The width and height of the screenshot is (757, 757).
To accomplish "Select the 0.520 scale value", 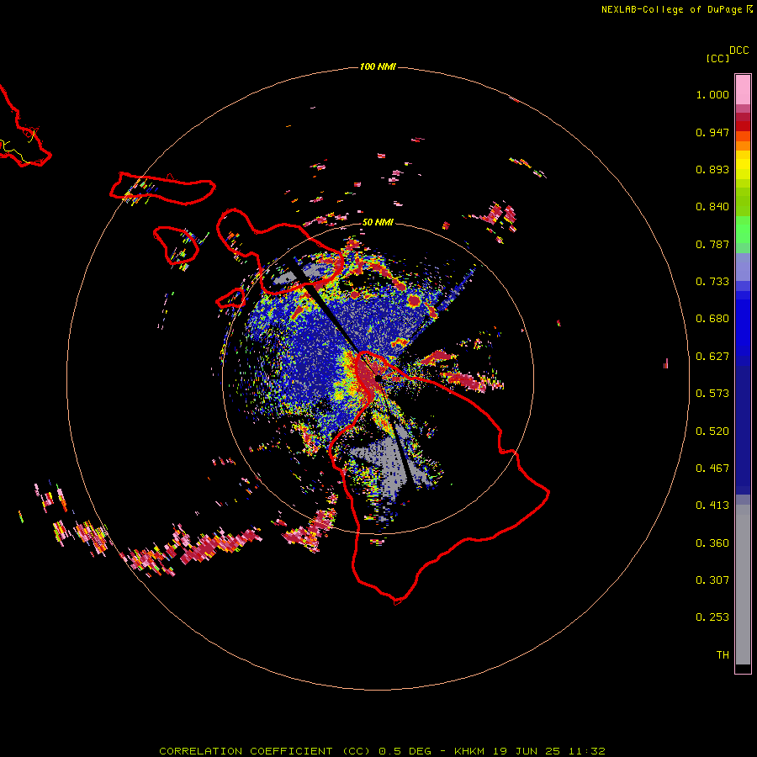I will tap(712, 431).
